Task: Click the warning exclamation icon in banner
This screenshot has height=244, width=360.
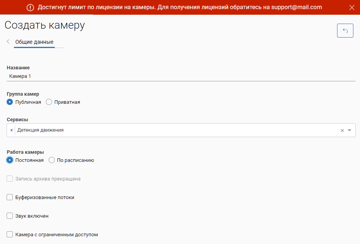Action: (x=31, y=7)
